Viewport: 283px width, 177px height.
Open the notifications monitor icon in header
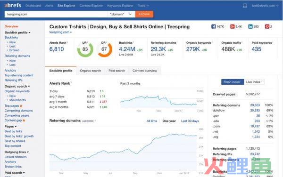[245, 6]
